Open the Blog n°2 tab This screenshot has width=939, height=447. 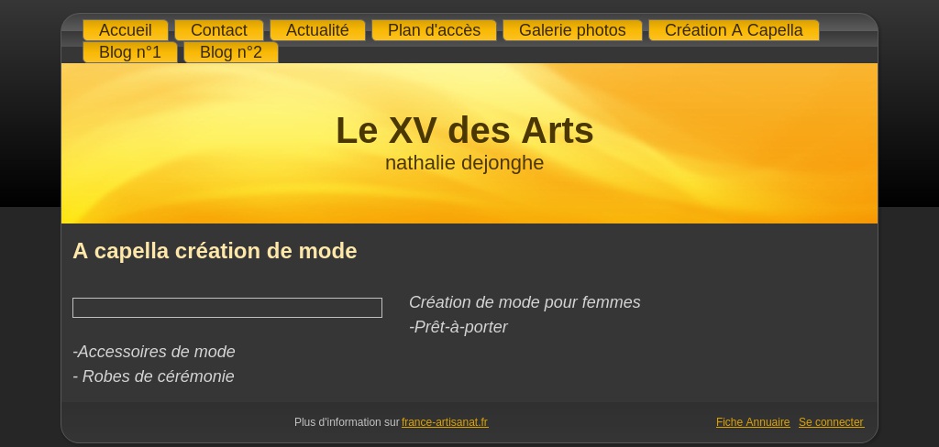tap(230, 52)
